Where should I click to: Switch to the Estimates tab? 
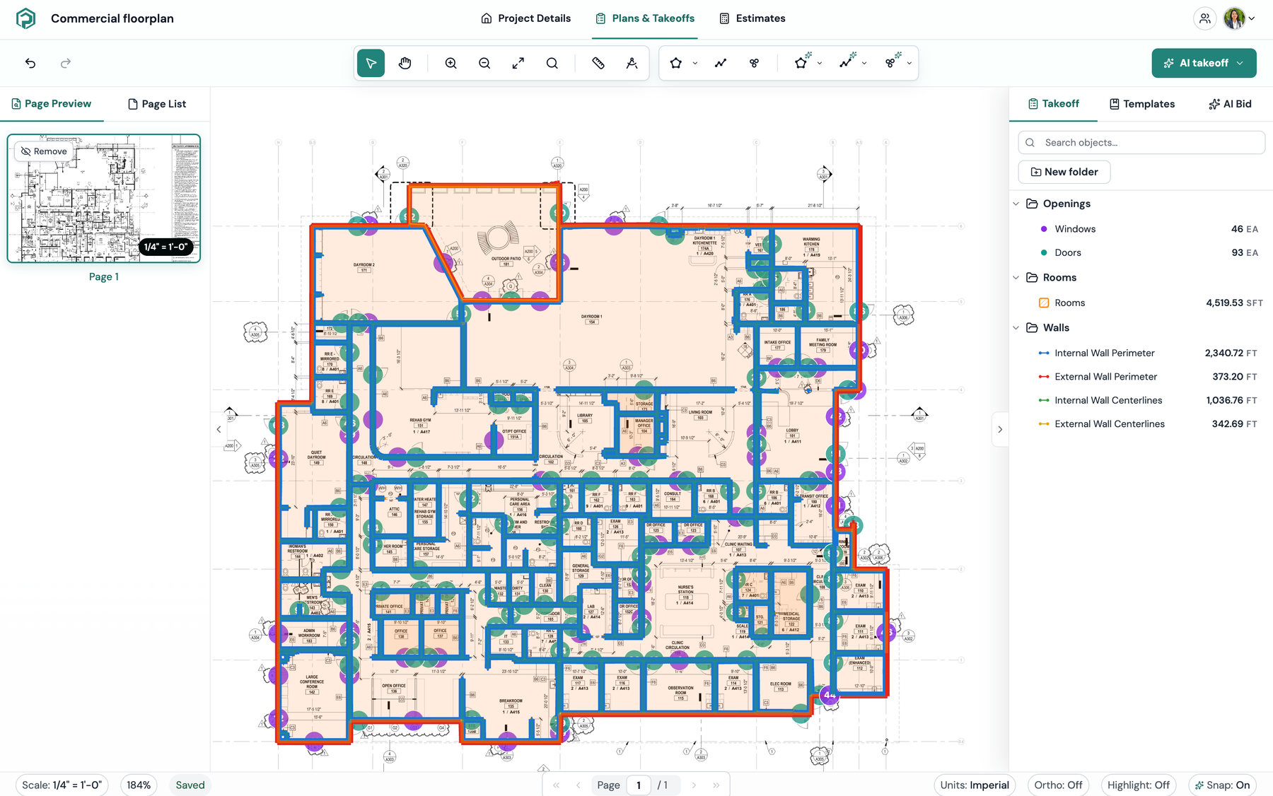pyautogui.click(x=752, y=18)
